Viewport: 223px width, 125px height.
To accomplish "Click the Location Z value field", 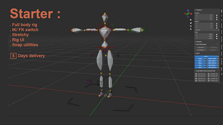I will [204, 19].
